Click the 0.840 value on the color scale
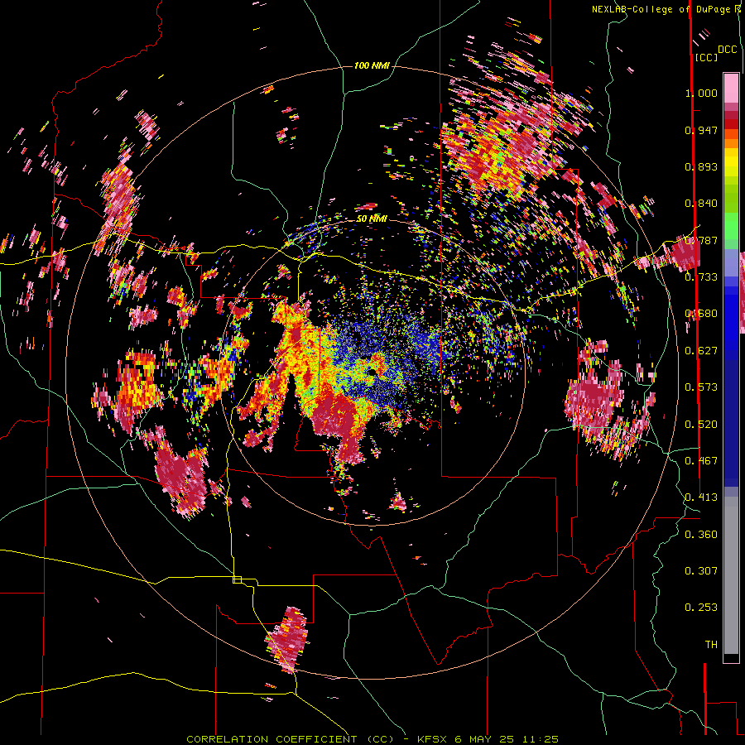 point(701,204)
